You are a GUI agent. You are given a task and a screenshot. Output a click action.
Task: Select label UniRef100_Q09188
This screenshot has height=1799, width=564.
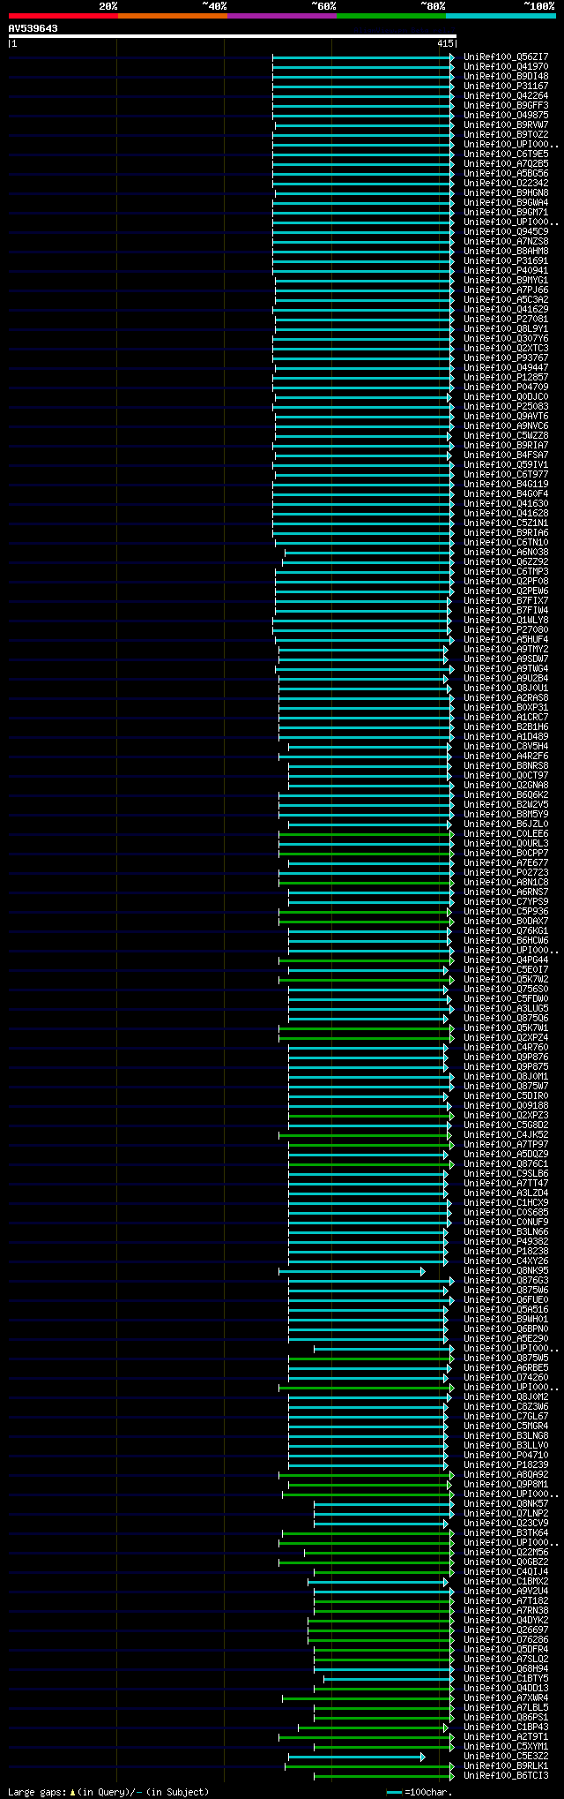[x=506, y=1105]
